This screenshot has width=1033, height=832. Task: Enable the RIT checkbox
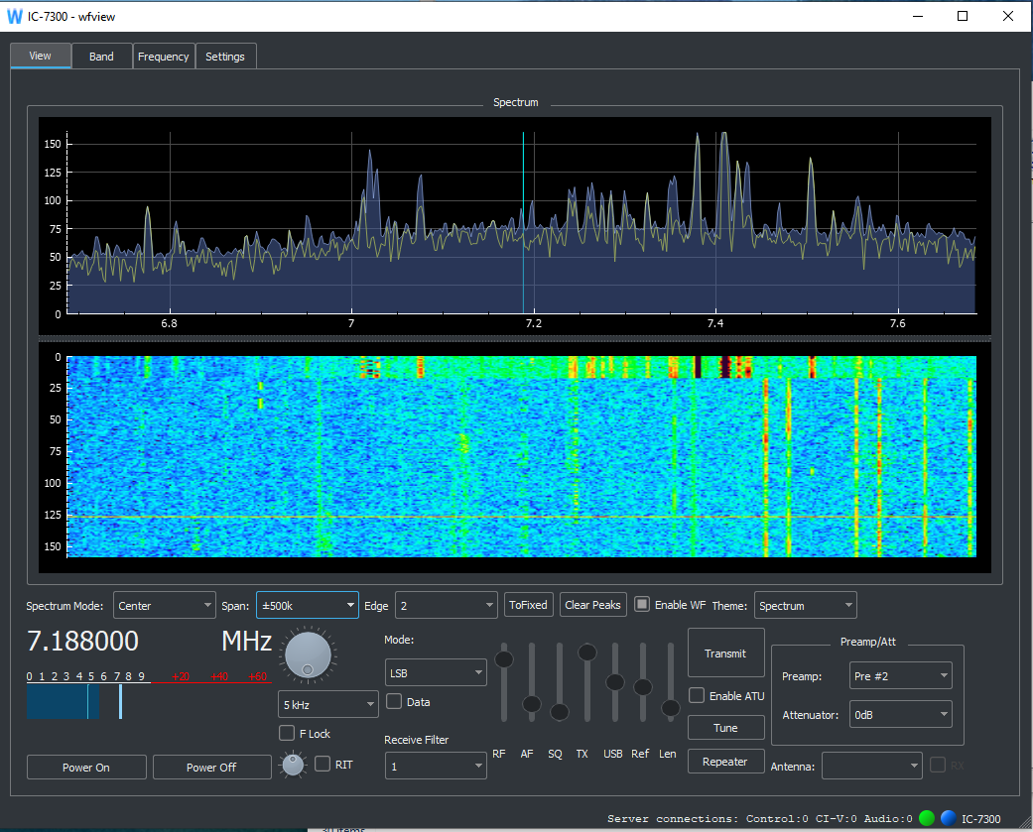pos(323,764)
